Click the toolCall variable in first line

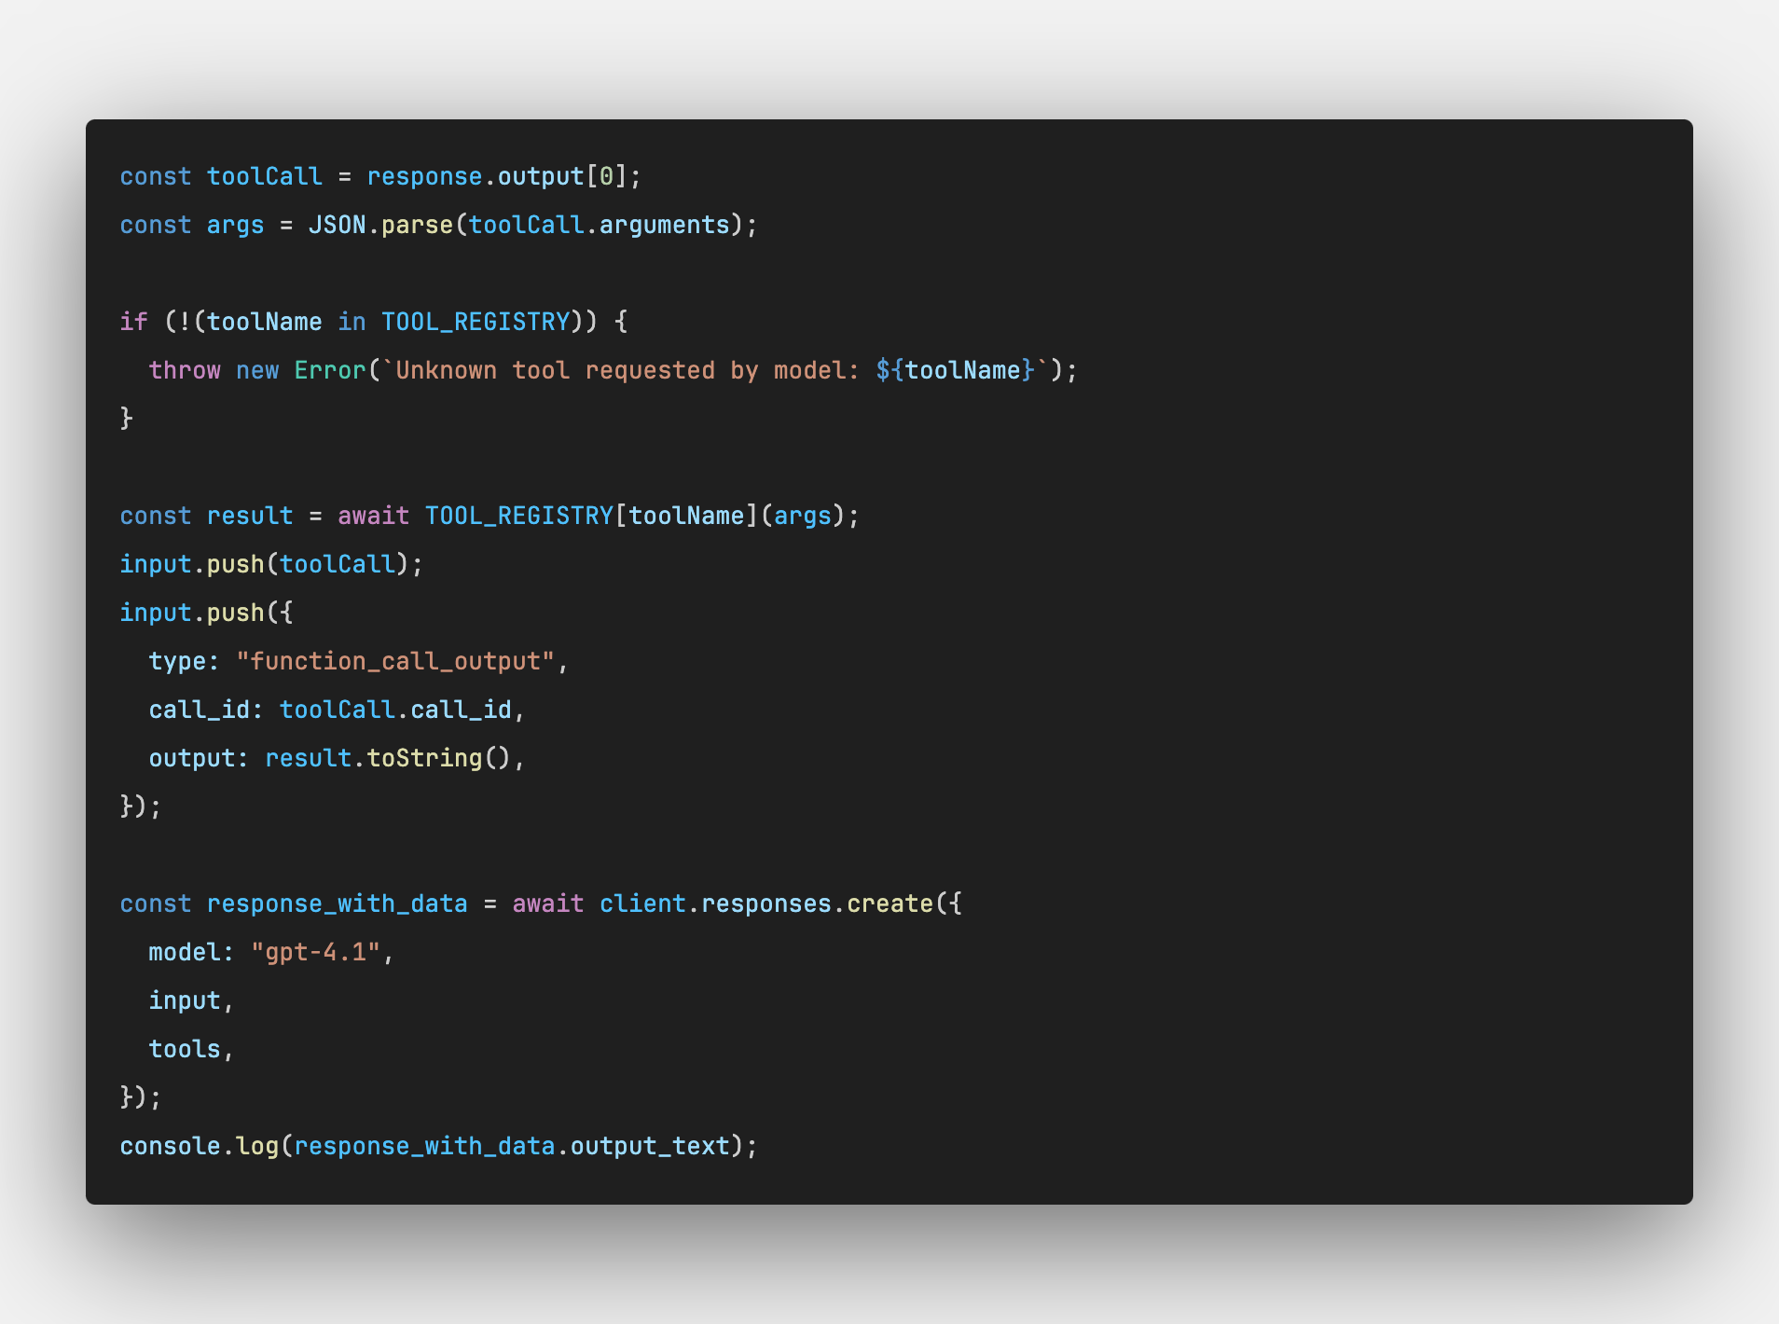[x=264, y=176]
